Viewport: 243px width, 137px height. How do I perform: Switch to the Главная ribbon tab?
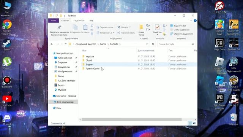[x=65, y=21]
